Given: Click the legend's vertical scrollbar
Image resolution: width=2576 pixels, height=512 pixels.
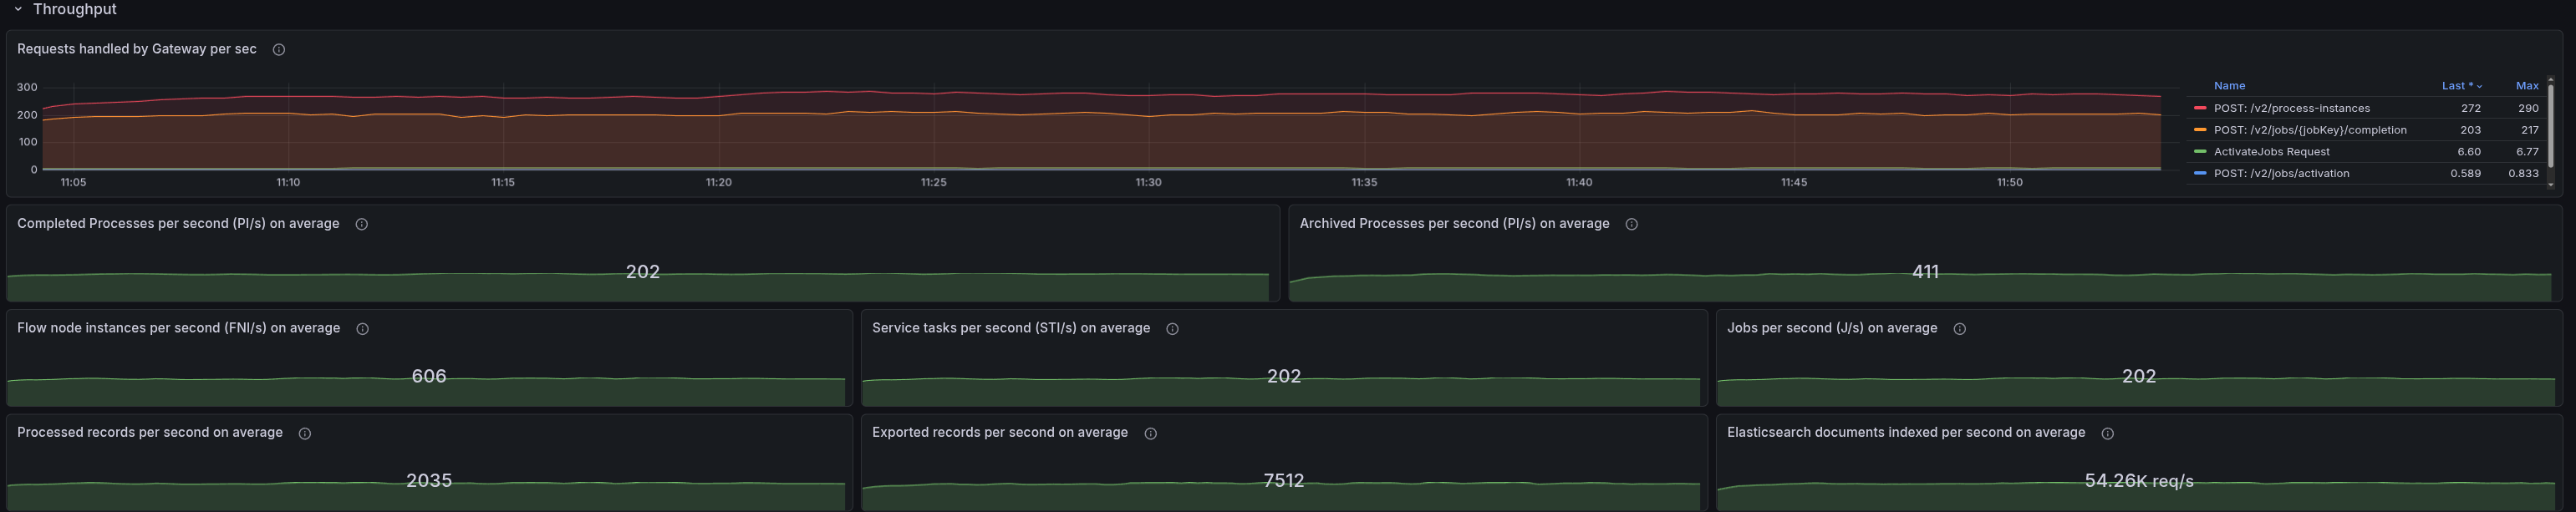Looking at the screenshot, I should (2550, 125).
